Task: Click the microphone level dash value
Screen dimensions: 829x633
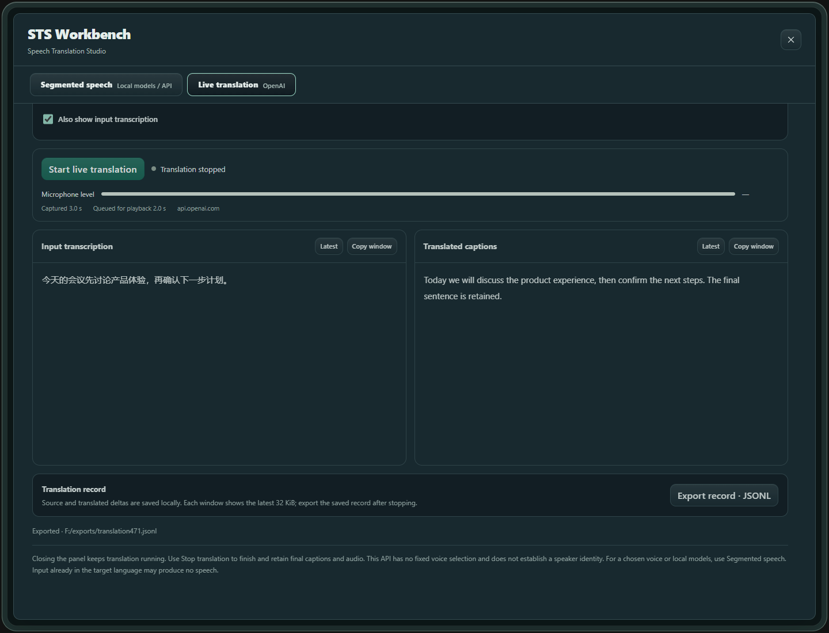Action: (x=746, y=195)
